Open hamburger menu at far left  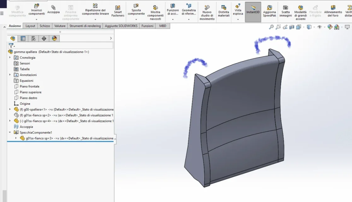click(x=2, y=14)
